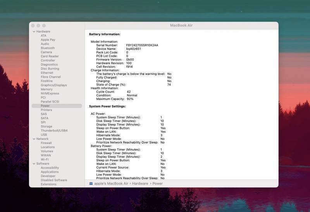Image resolution: width=310 pixels, height=212 pixels.
Task: Open WWAN information
Action: (x=46, y=156)
